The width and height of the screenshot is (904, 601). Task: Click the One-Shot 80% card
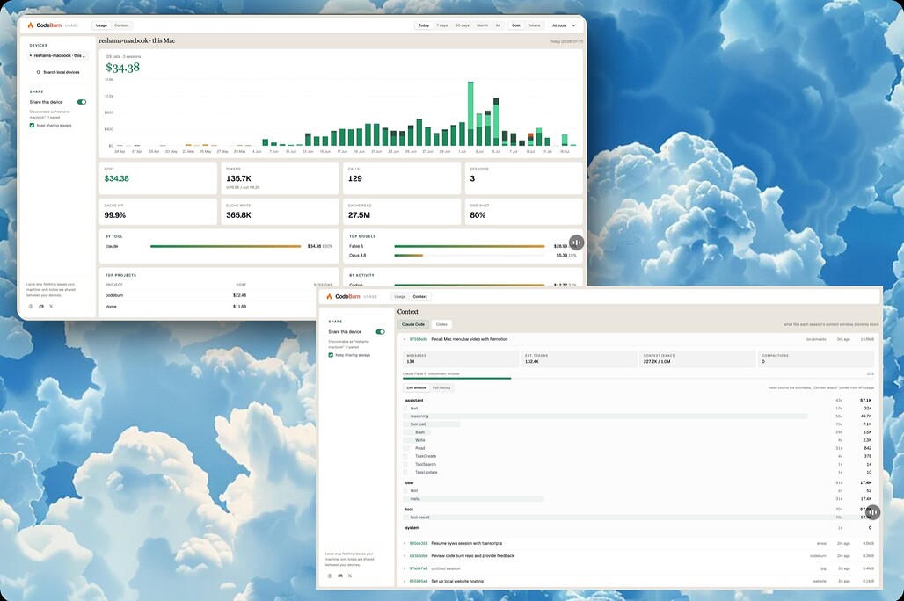coord(523,212)
